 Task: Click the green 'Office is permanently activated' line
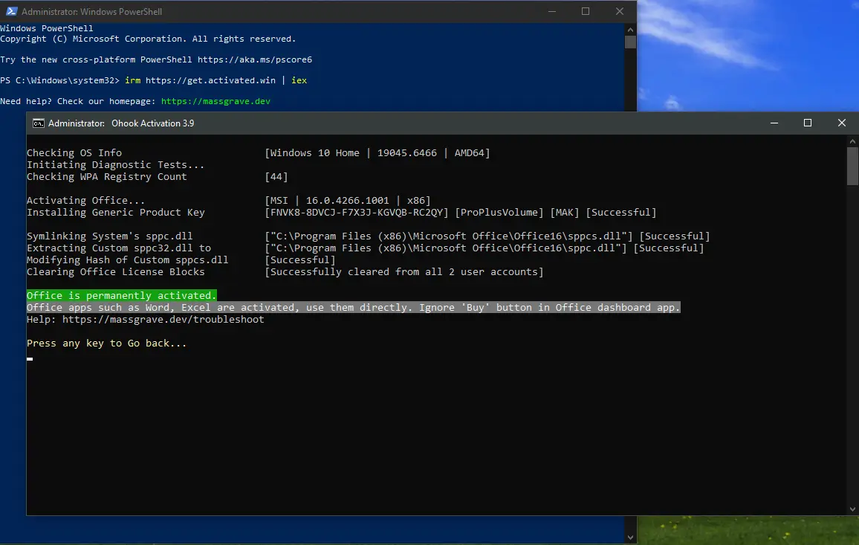point(121,296)
